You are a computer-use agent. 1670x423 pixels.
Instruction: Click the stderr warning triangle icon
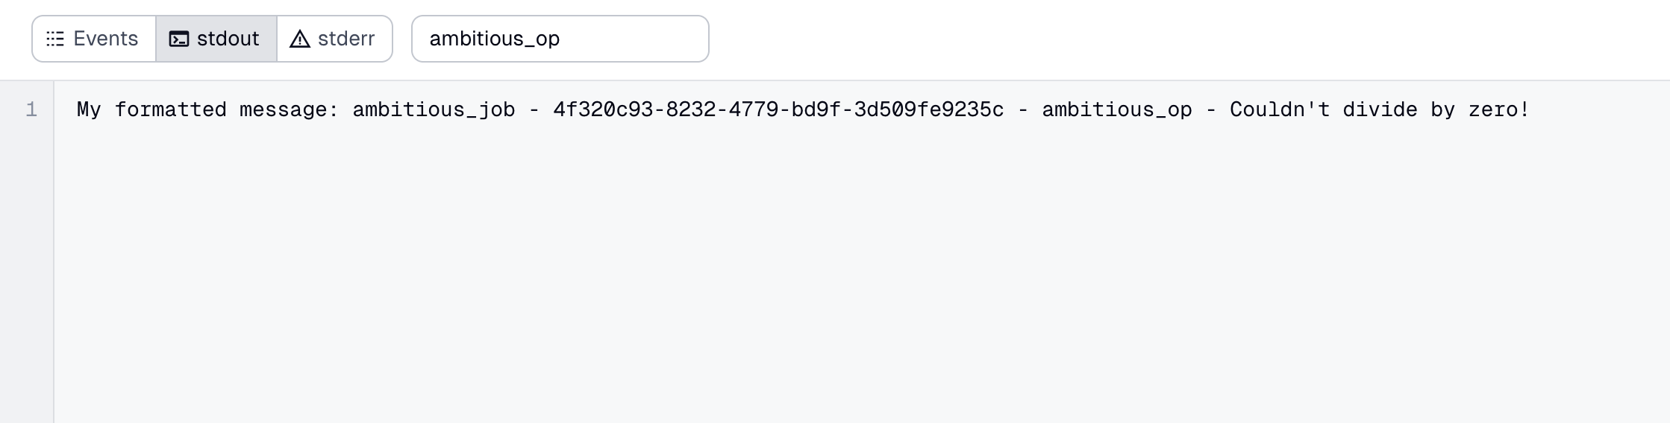[x=300, y=39]
